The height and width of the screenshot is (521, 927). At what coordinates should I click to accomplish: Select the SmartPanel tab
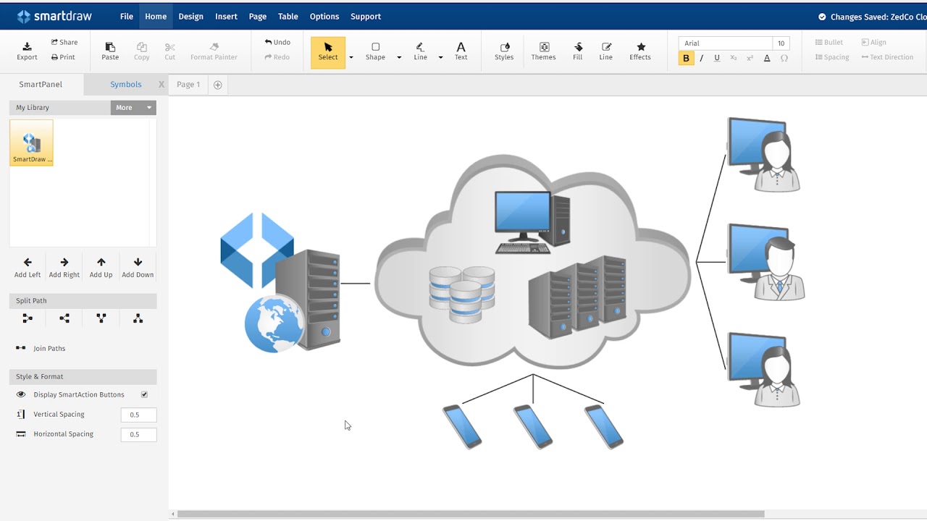click(x=41, y=85)
